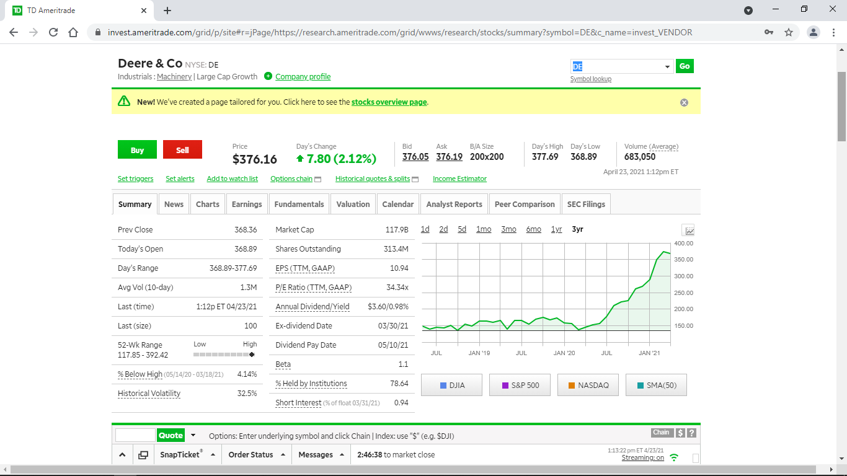847x476 pixels.
Task: Reload the page in Chrome
Action: tap(53, 32)
